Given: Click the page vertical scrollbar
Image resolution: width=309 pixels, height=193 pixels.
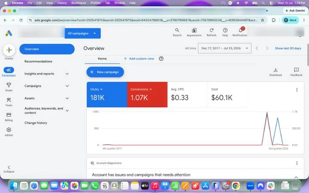Looking at the screenshot, I should click(308, 55).
